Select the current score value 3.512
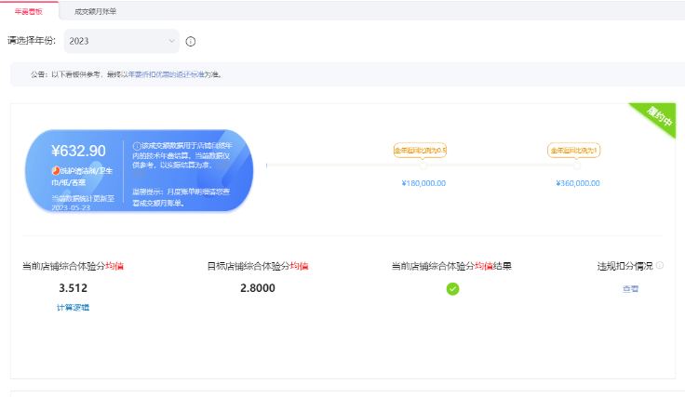Image resolution: width=685 pixels, height=397 pixels. 73,288
